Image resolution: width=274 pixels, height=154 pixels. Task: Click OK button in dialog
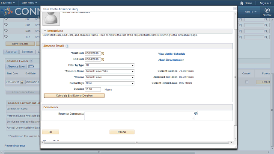(x=51, y=132)
